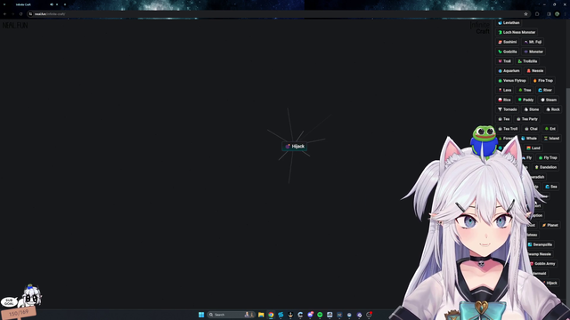Image resolution: width=570 pixels, height=320 pixels.
Task: Select the Paddy element
Action: coord(525,100)
